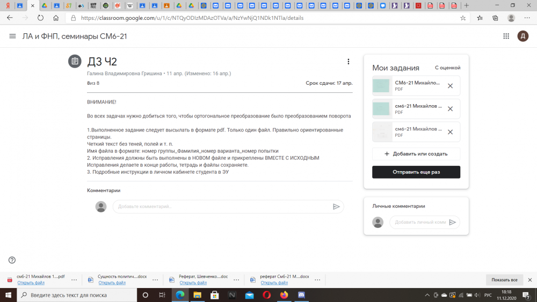Open the browser settings ellipsis menu
Viewport: 537px width, 302px height.
(x=527, y=18)
